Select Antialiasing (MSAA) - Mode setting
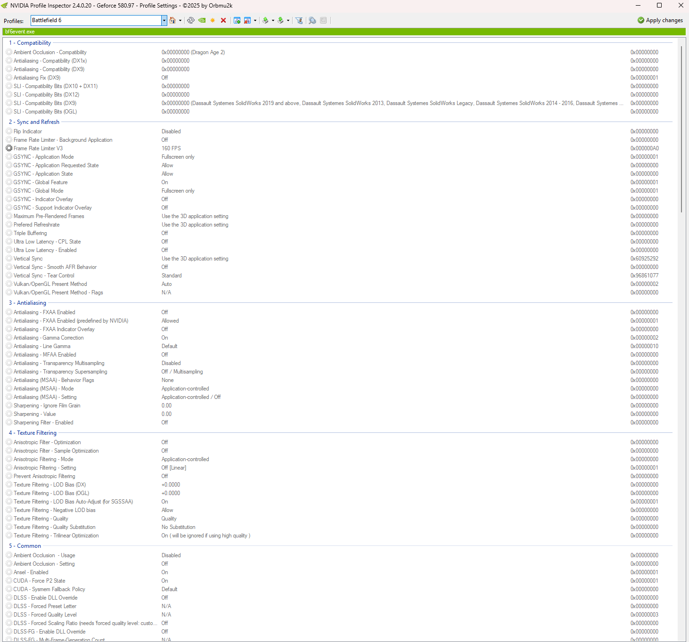This screenshot has height=642, width=689. coord(338,389)
